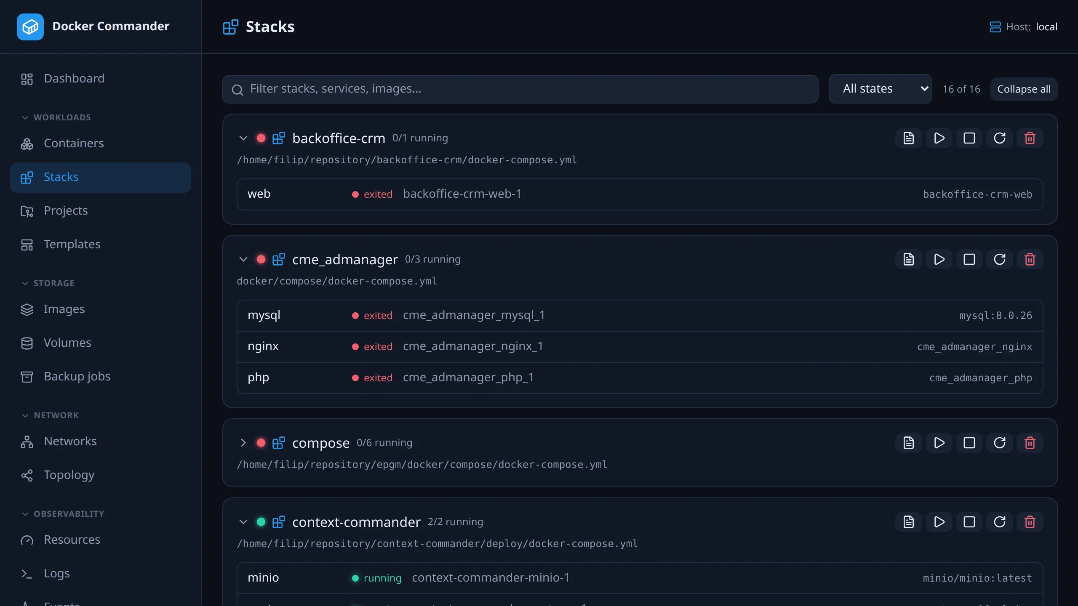This screenshot has height=606, width=1078.
Task: Start the backoffice-crm stack with play icon
Action: [939, 138]
